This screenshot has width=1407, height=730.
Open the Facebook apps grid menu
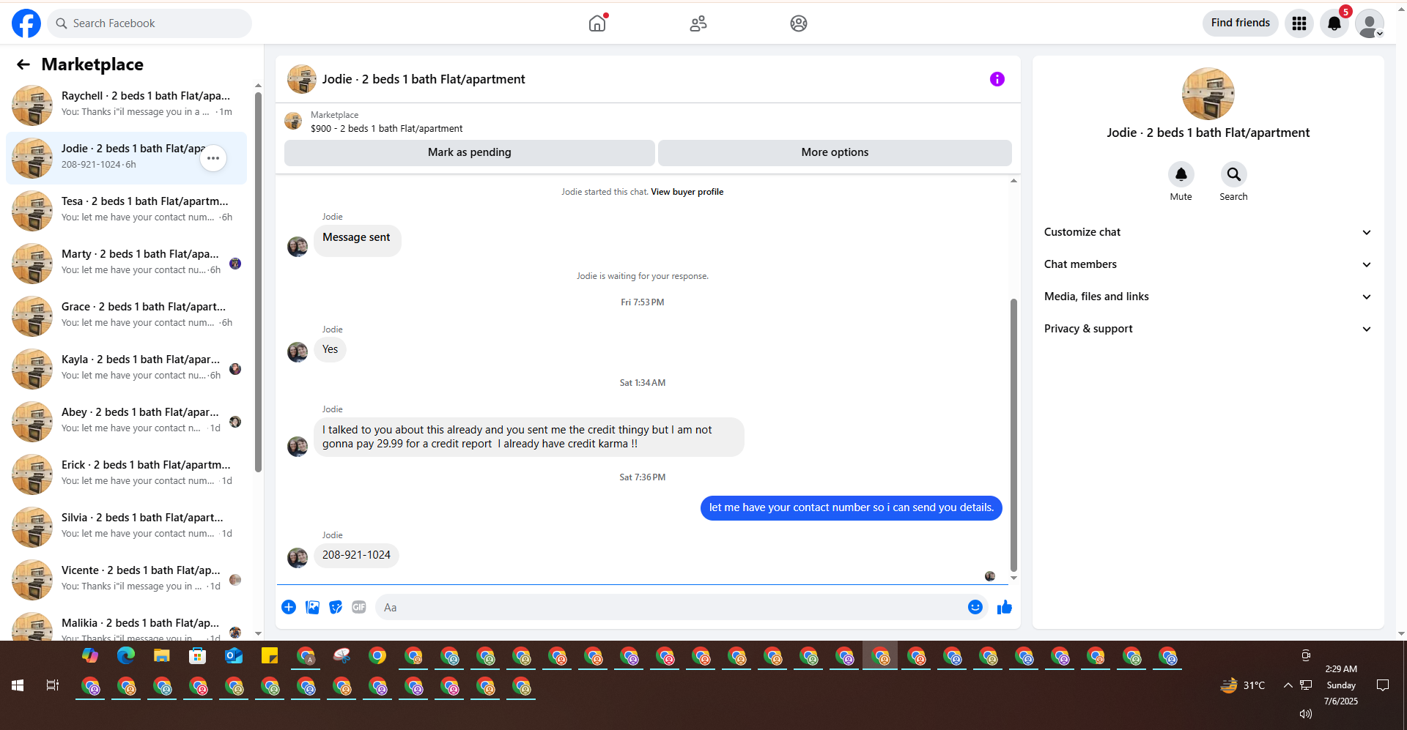click(x=1299, y=23)
